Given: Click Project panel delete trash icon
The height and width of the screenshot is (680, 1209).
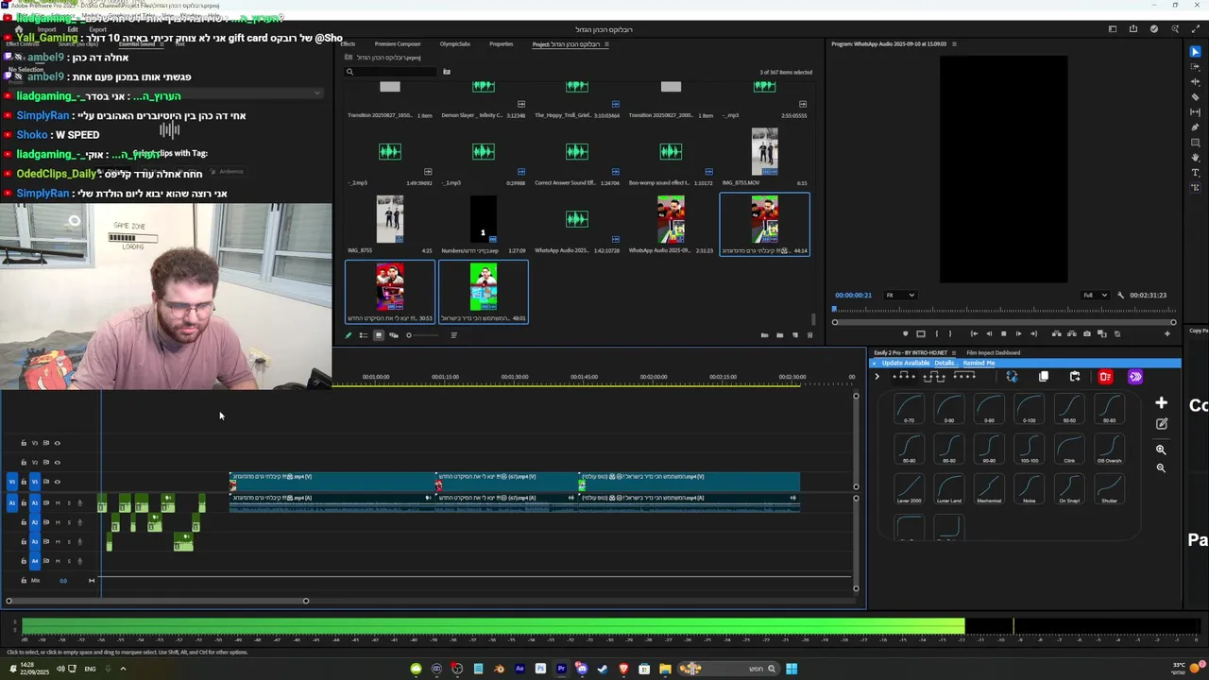Looking at the screenshot, I should (x=809, y=335).
